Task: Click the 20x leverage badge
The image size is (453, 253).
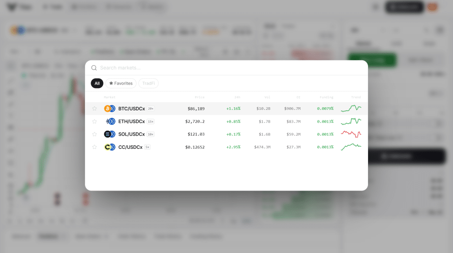Action: (x=150, y=109)
